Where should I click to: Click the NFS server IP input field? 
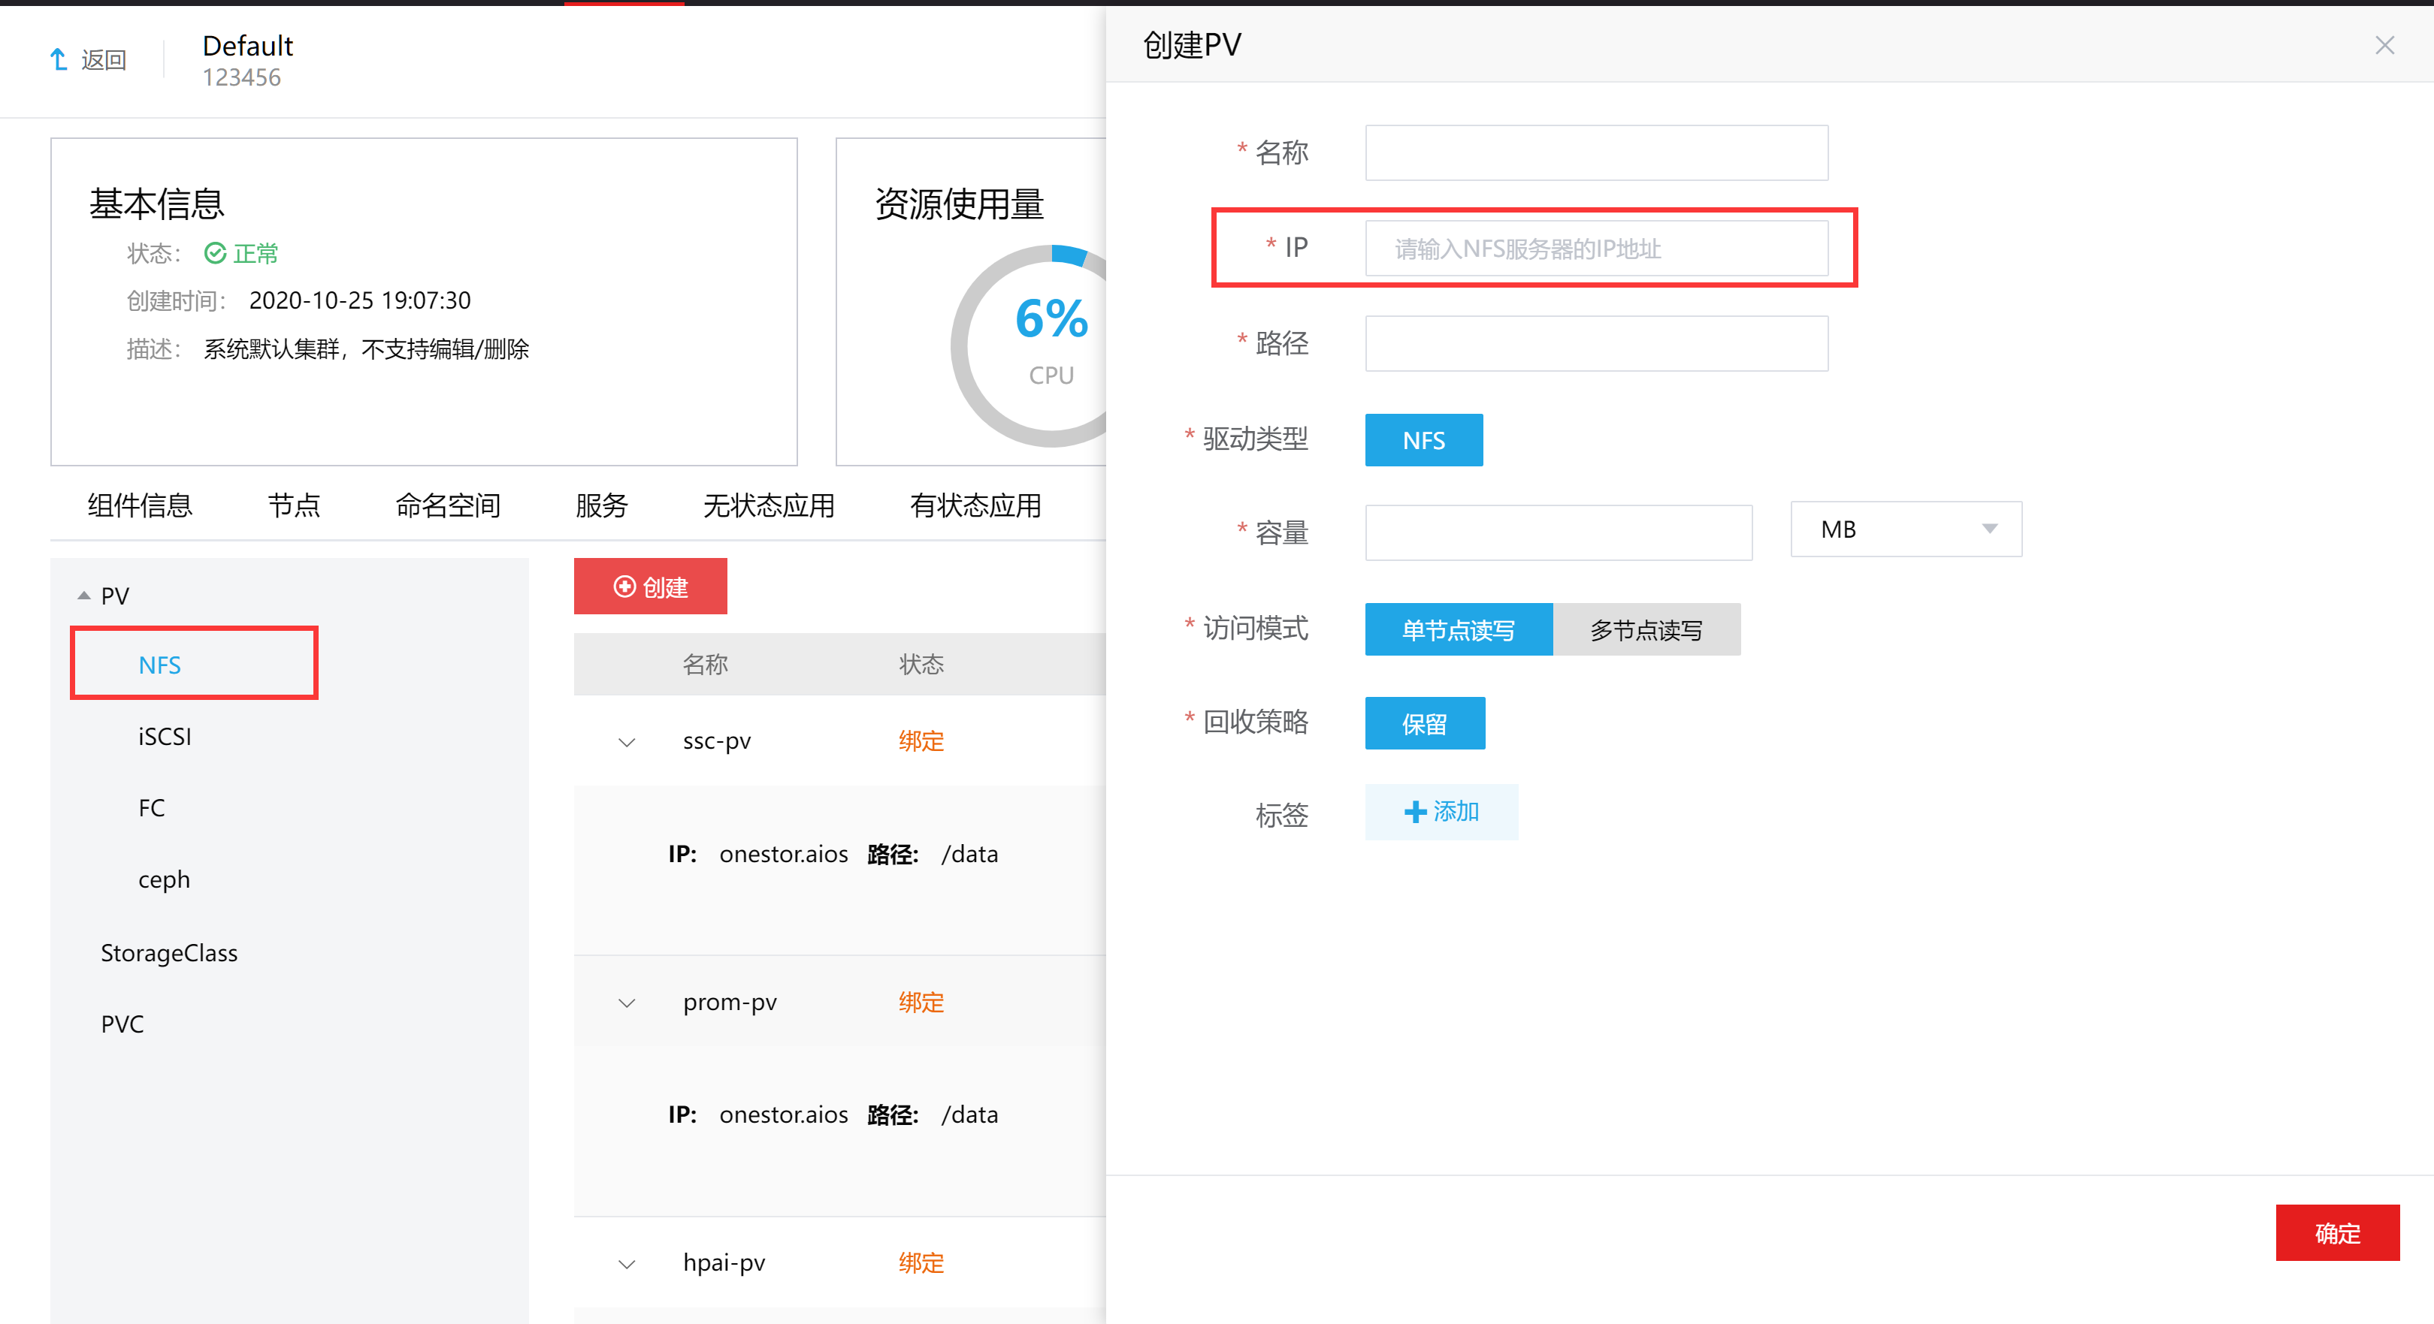1595,249
